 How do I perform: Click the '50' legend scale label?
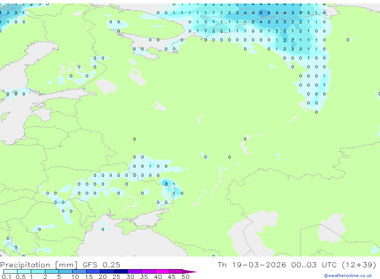[x=185, y=277]
